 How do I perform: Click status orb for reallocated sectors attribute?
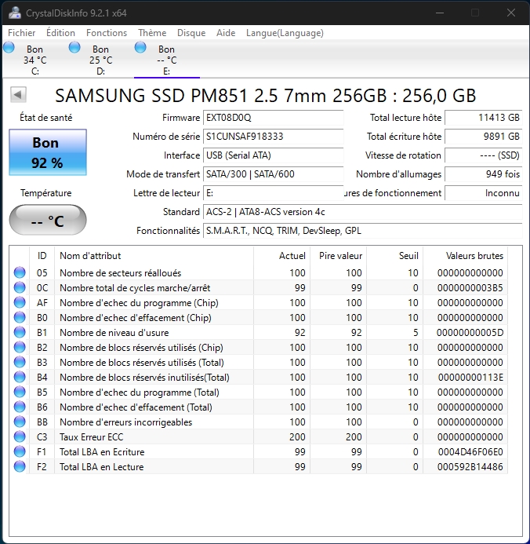pos(20,273)
